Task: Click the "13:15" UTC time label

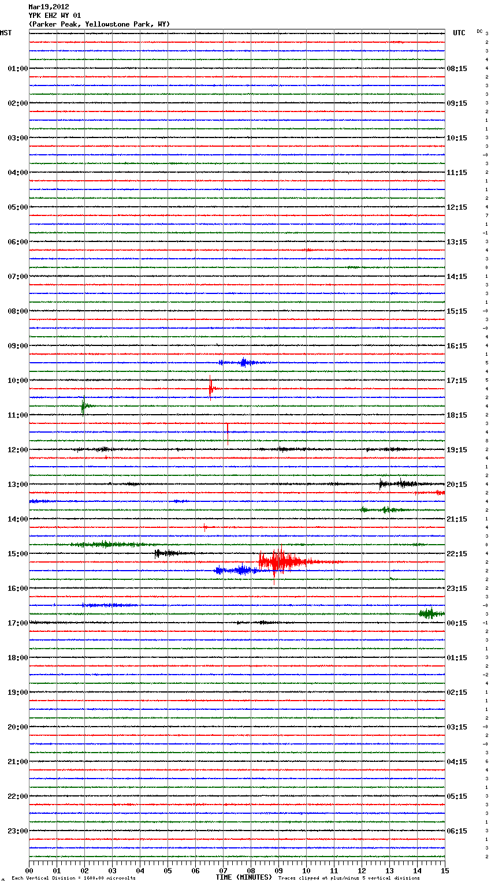Action: (457, 242)
